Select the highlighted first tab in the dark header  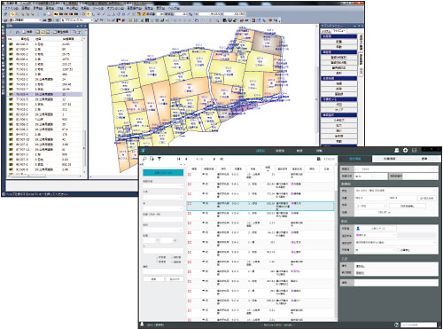pos(260,151)
